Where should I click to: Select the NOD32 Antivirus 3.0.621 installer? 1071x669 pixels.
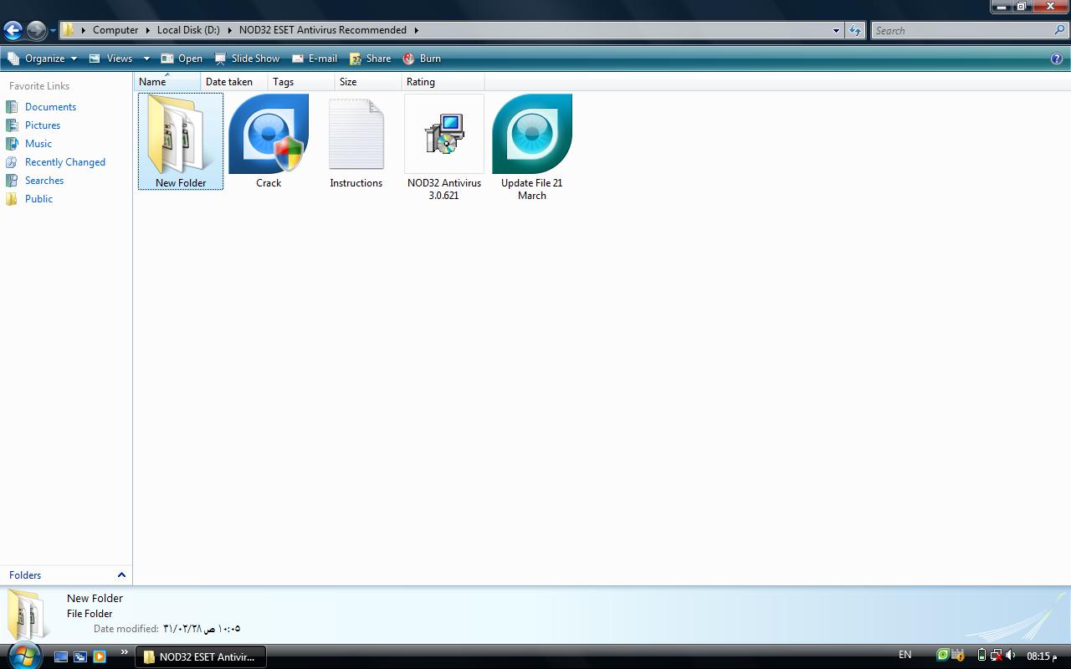tap(444, 147)
